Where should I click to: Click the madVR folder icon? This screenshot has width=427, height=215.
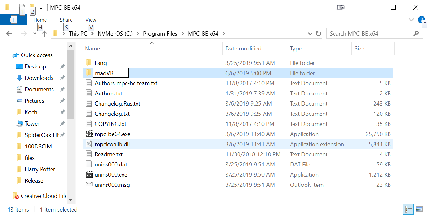click(x=89, y=73)
